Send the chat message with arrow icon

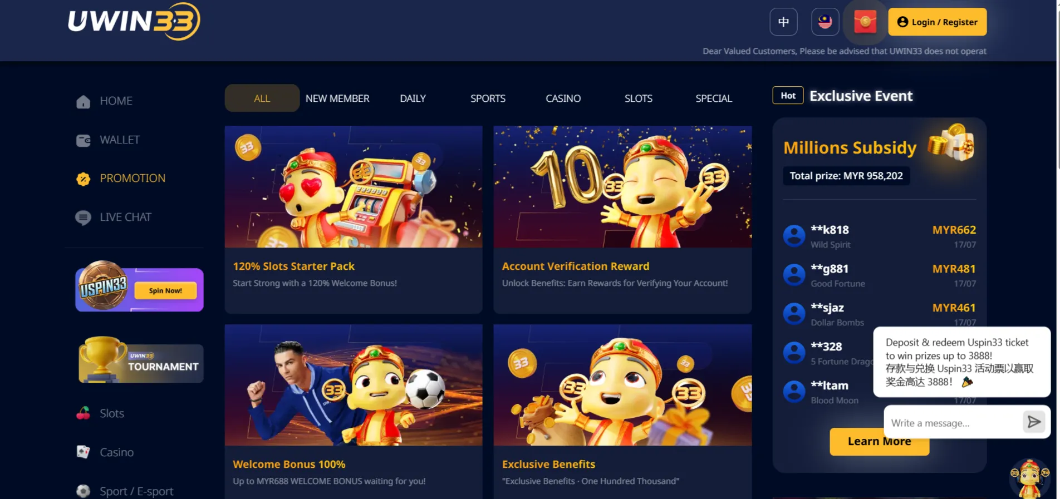1033,422
